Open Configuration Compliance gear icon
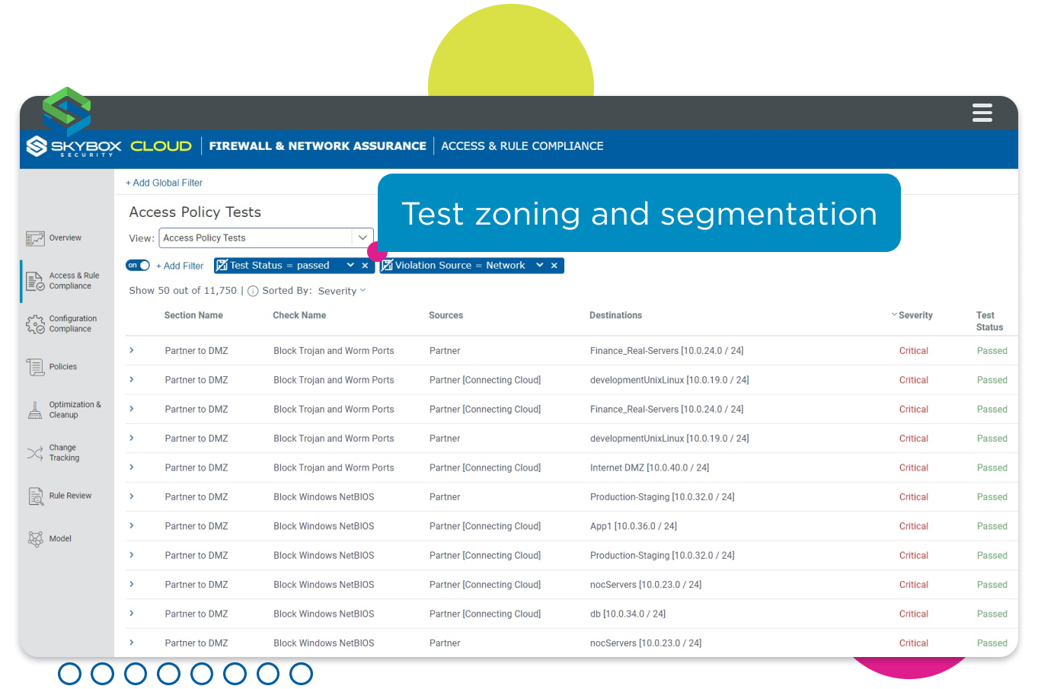This screenshot has width=1038, height=689. [35, 324]
